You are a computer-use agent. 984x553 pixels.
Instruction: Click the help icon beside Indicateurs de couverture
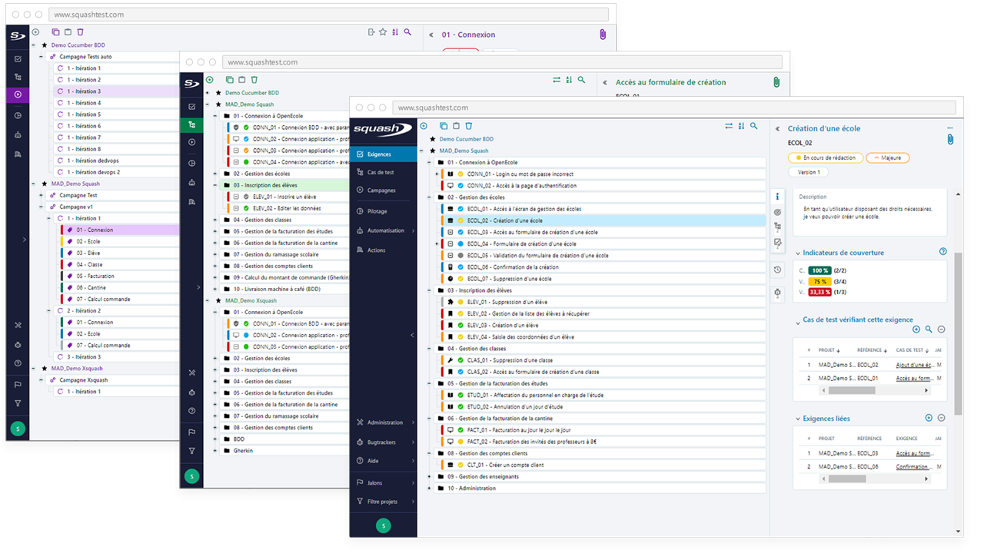tap(942, 252)
